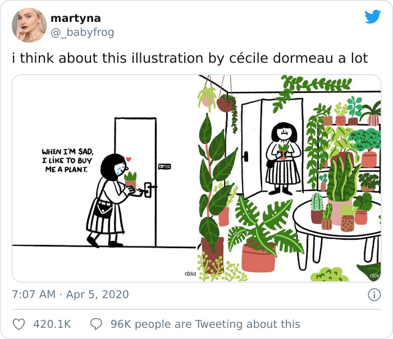
Task: Click the 420.1K like count
Action: coord(52,324)
